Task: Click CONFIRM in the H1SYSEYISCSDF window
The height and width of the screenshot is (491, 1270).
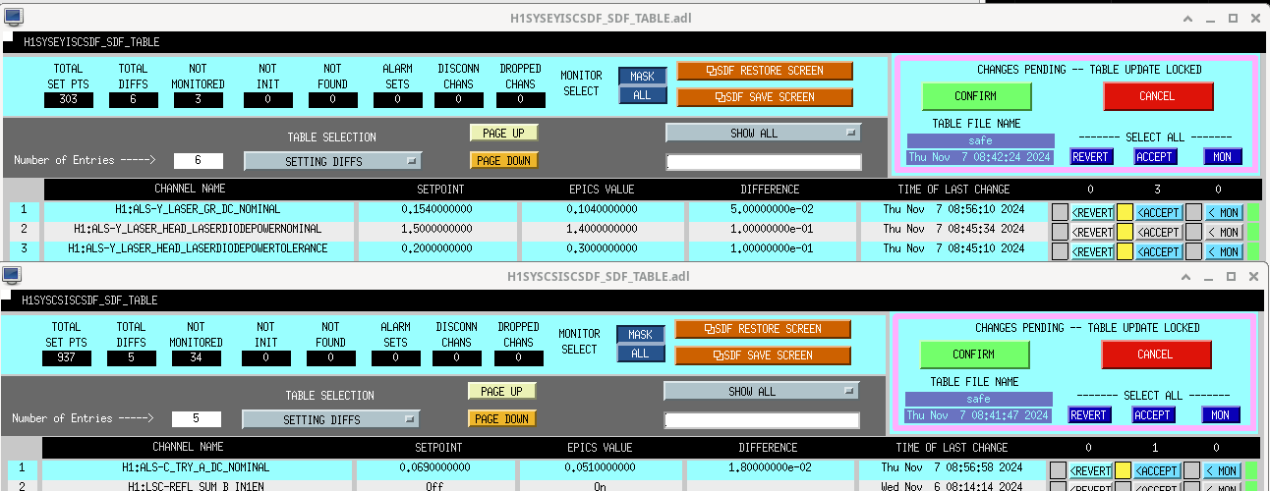Action: click(976, 96)
